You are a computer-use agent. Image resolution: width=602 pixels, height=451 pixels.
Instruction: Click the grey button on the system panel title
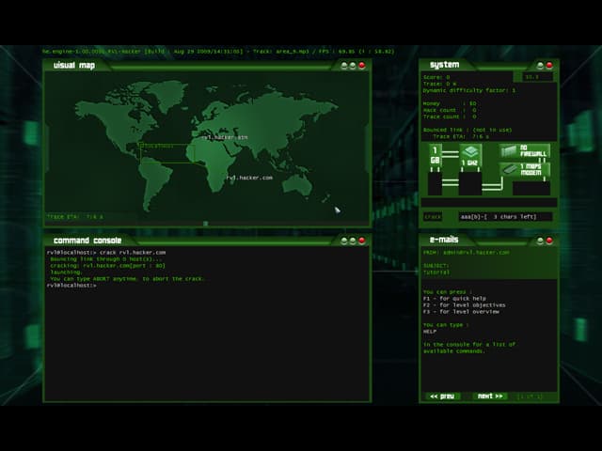pyautogui.click(x=540, y=66)
